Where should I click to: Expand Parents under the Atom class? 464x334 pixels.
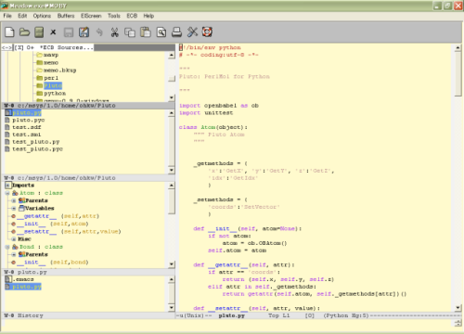pyautogui.click(x=14, y=200)
